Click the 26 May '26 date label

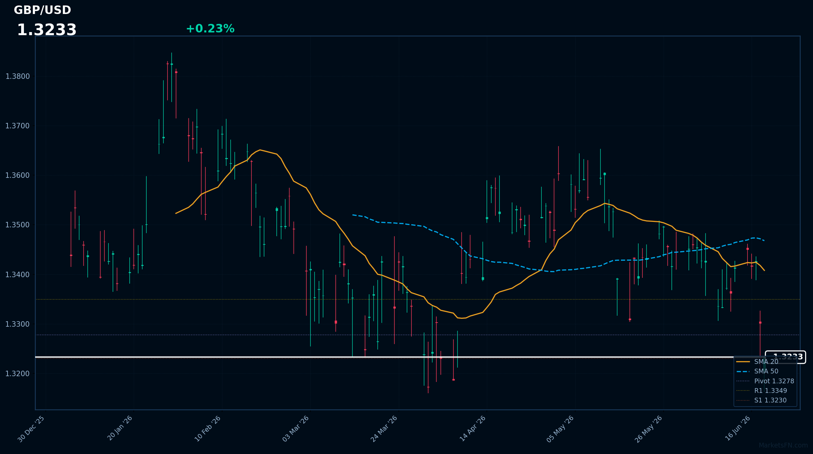tap(649, 429)
